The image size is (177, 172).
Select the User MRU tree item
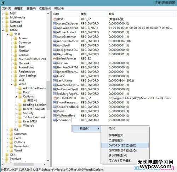pos(30,121)
